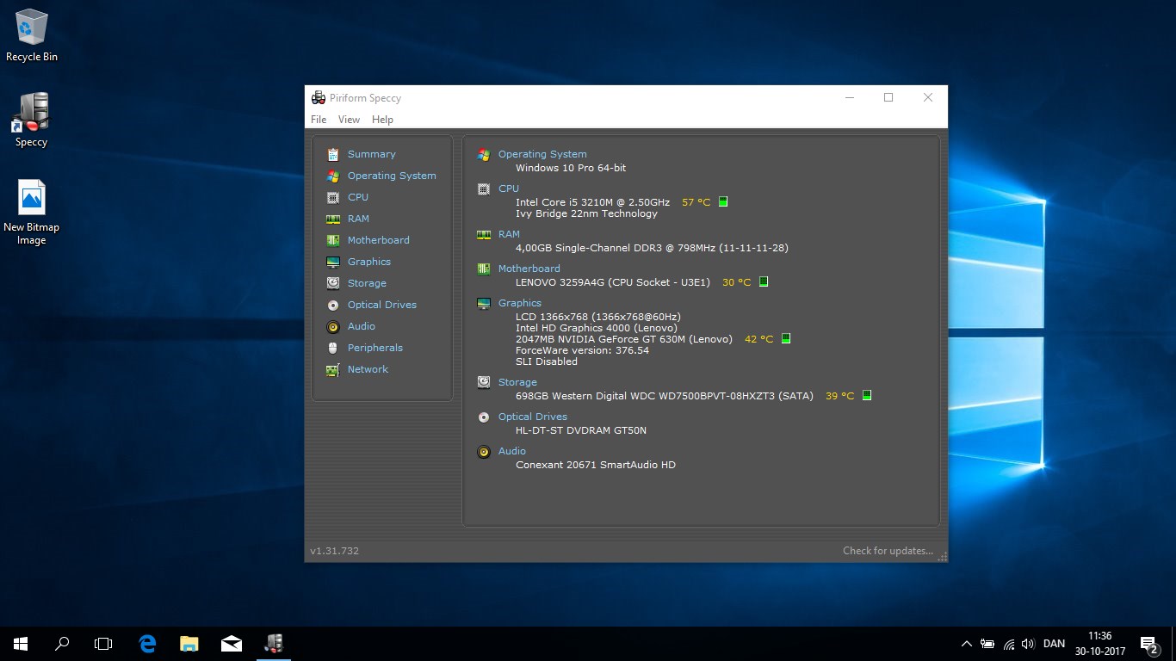Click the green motherboard temperature indicator

(x=763, y=281)
